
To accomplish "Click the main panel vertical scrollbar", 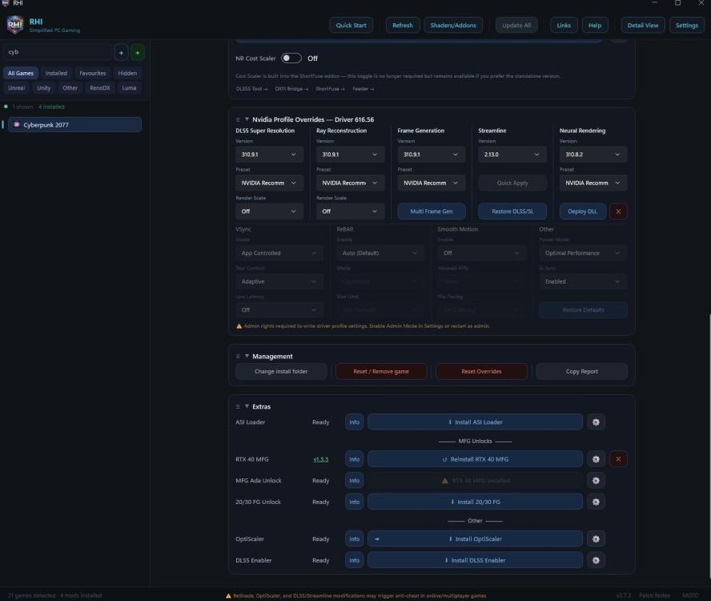I will coord(709,447).
